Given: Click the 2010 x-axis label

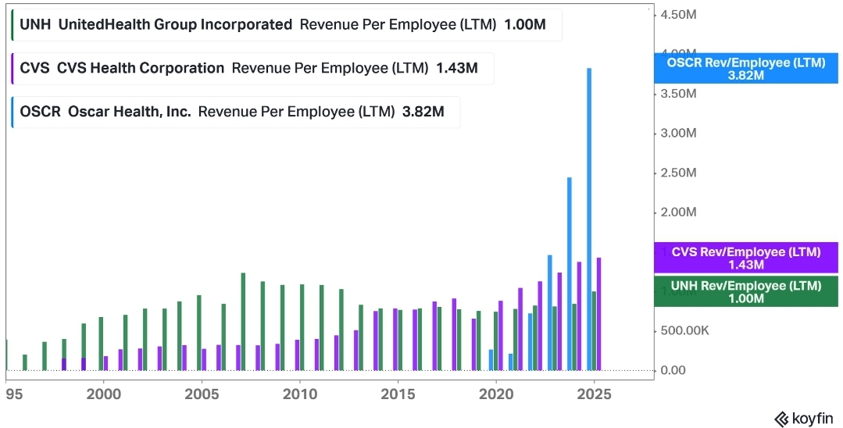Looking at the screenshot, I should tap(299, 394).
